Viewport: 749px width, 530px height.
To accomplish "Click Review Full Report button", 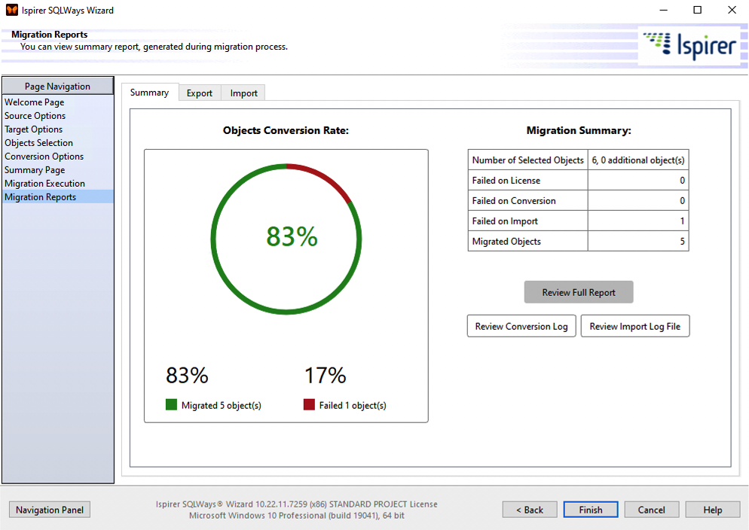I will pos(579,292).
